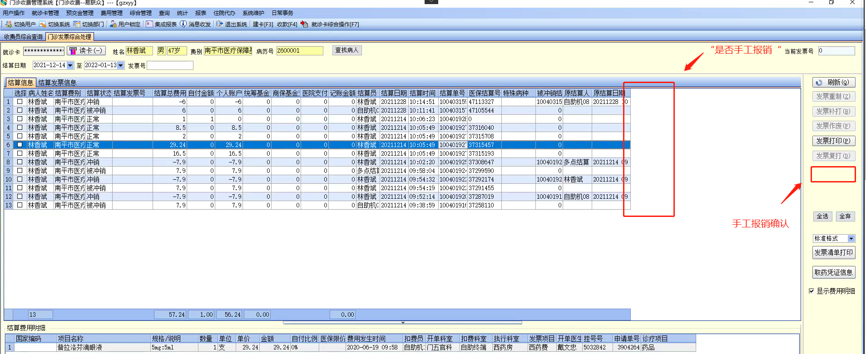Image resolution: width=866 pixels, height=354 pixels.
Task: Click the 切换部门 switch-department icon
Action: [77, 24]
